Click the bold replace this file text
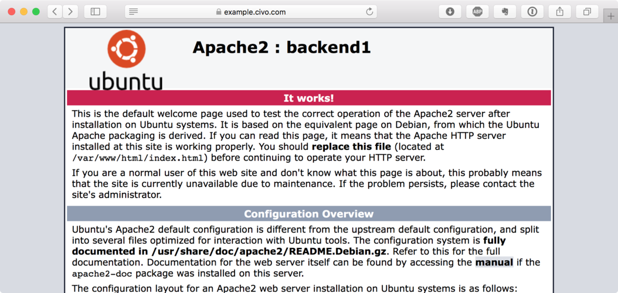 coord(352,147)
